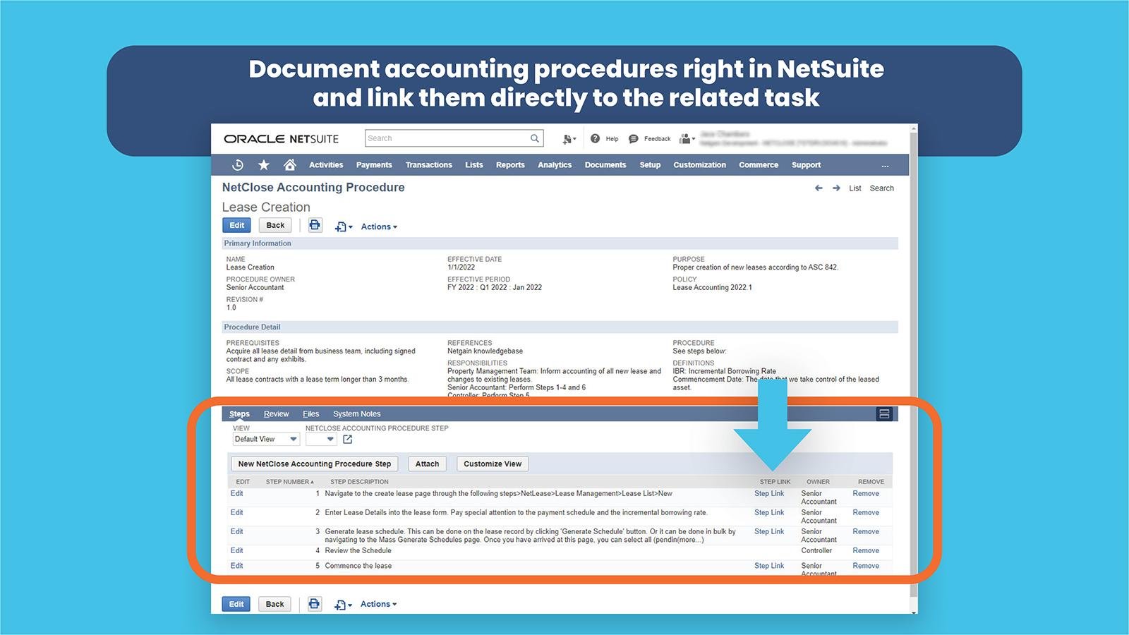Open the Shortcuts star icon
1129x635 pixels.
tap(264, 164)
